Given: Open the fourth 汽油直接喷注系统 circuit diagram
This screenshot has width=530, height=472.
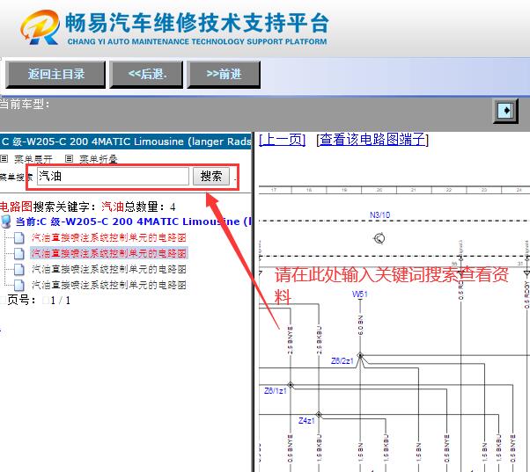Looking at the screenshot, I should [109, 285].
